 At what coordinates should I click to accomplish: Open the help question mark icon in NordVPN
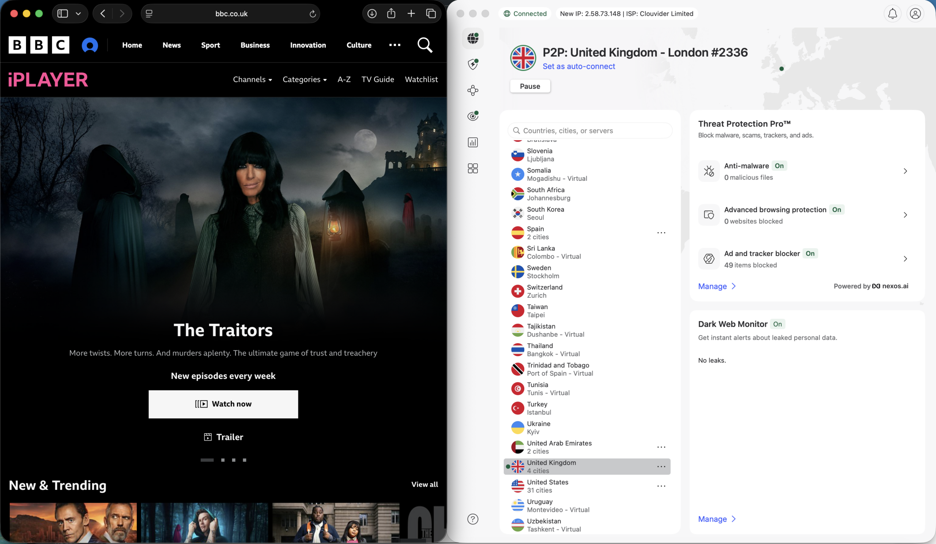coord(473,519)
